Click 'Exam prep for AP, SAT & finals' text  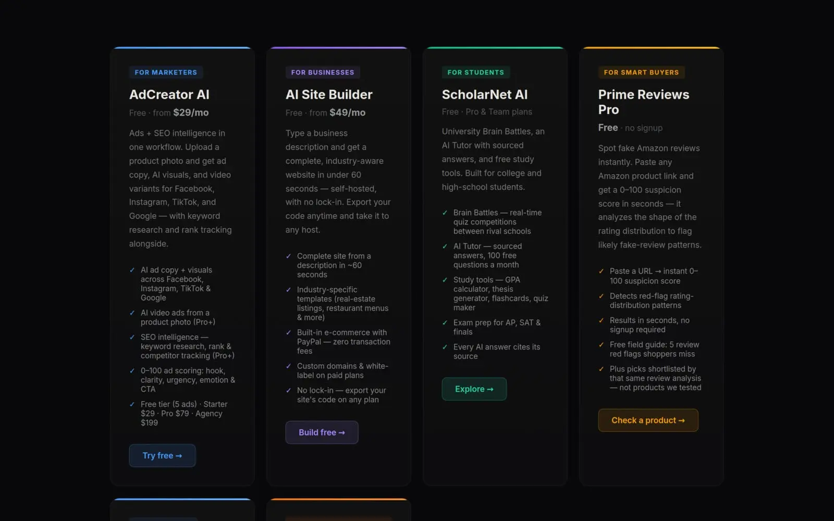coord(497,327)
